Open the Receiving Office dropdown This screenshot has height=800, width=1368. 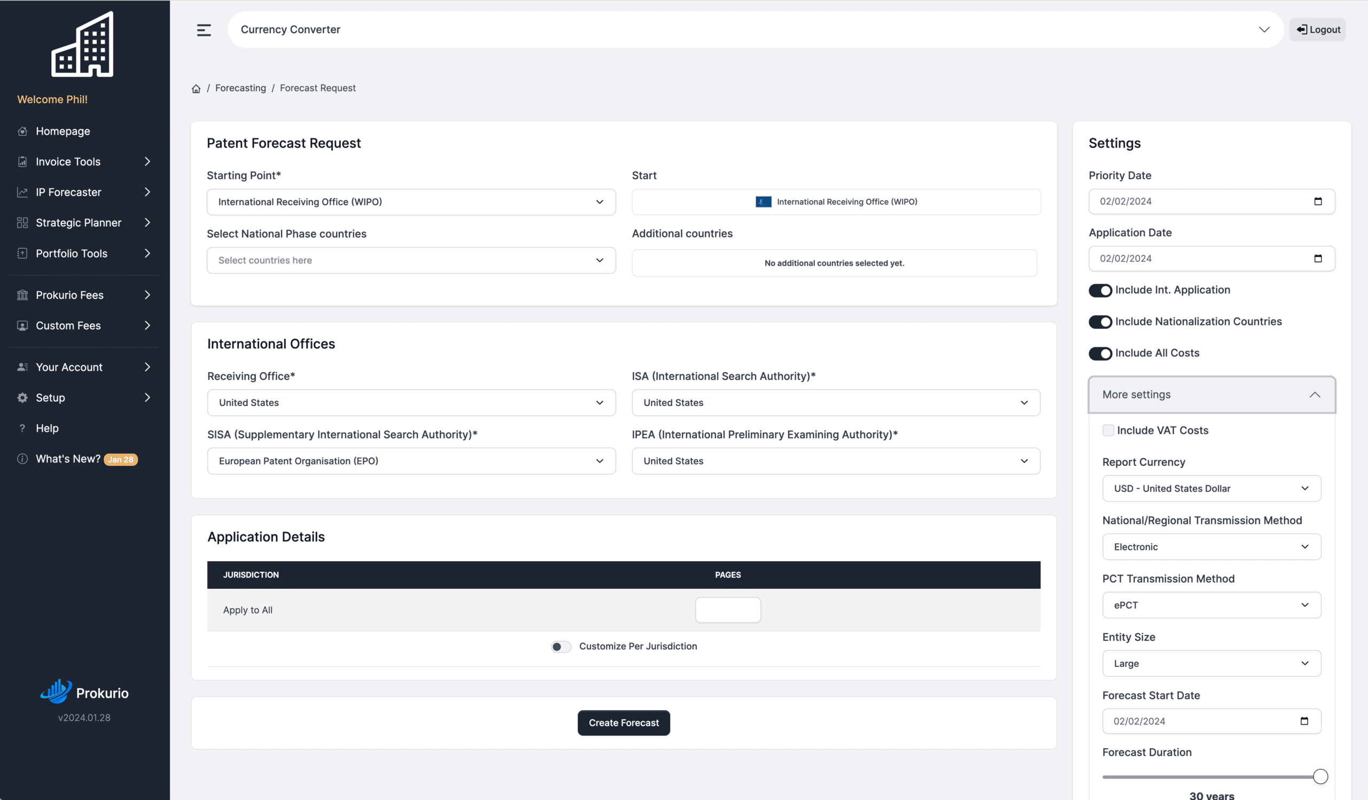click(411, 403)
